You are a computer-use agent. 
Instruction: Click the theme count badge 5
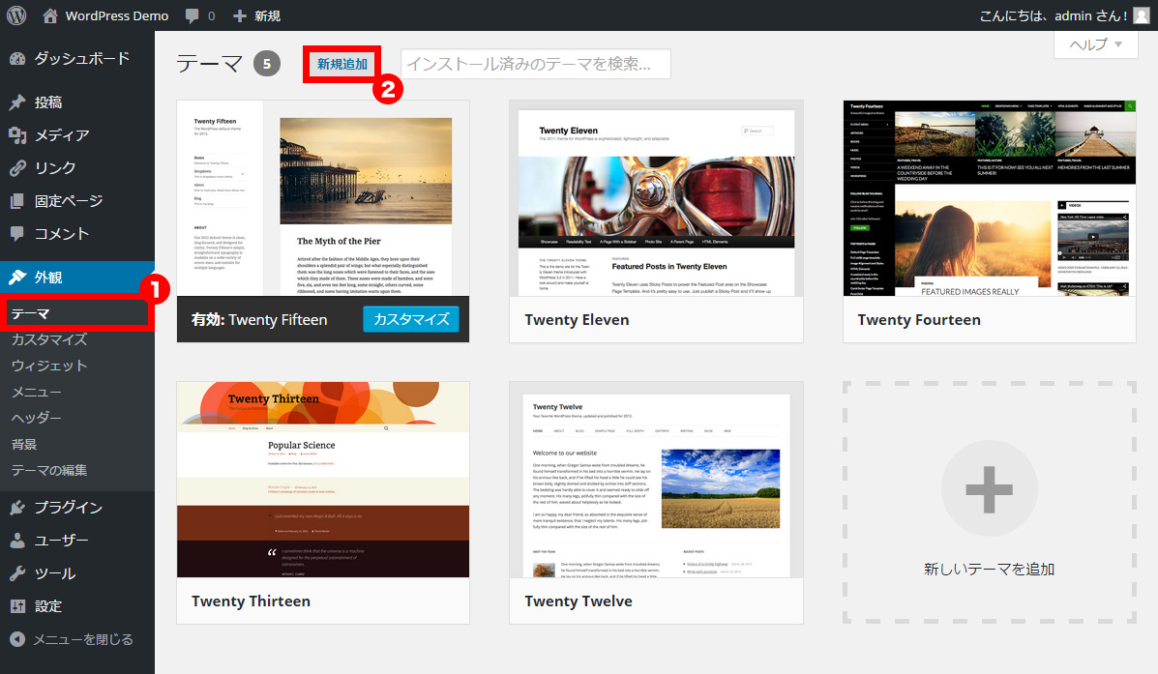click(x=267, y=64)
